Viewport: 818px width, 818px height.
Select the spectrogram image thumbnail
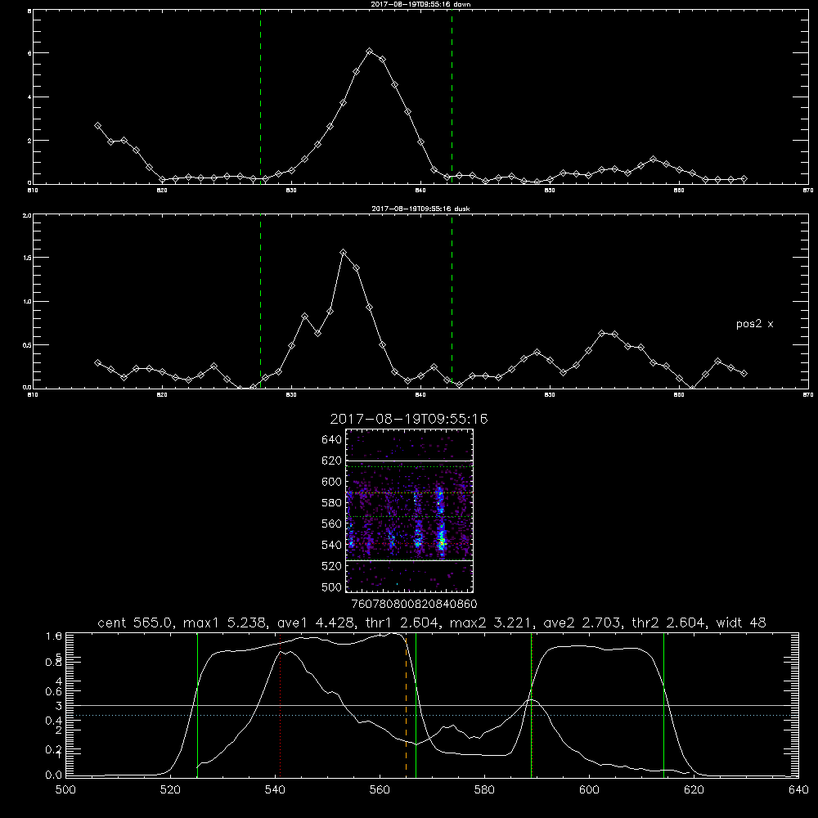(x=409, y=510)
